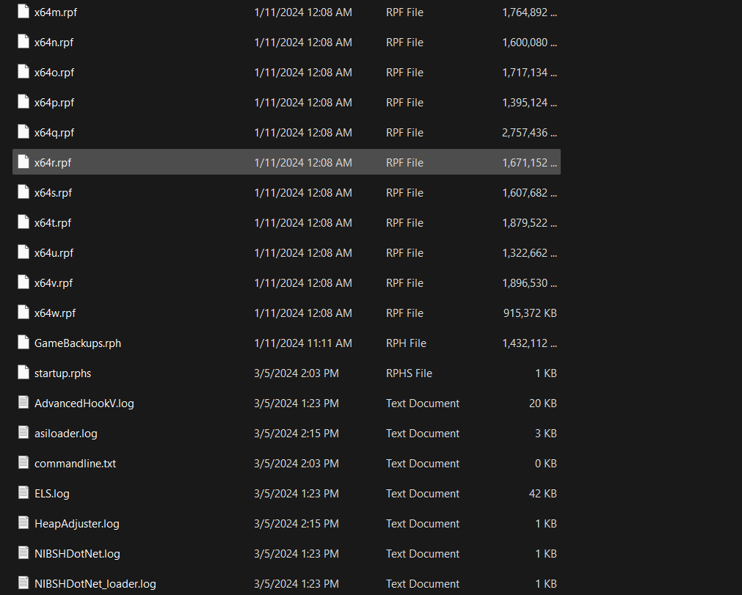Click the RPH File type label
This screenshot has width=742, height=595.
point(406,343)
